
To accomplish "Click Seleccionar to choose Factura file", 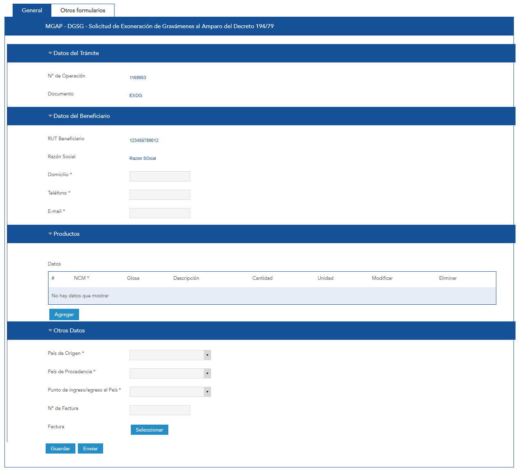I will (149, 430).
